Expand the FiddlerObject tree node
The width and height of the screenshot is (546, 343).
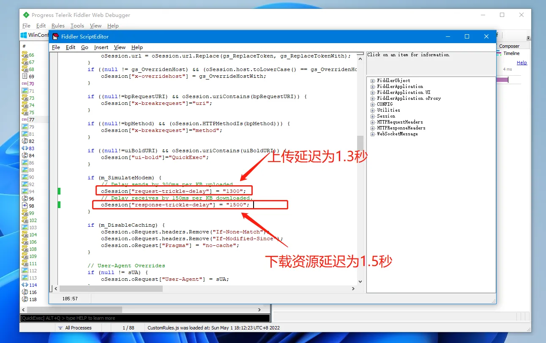[x=373, y=80]
